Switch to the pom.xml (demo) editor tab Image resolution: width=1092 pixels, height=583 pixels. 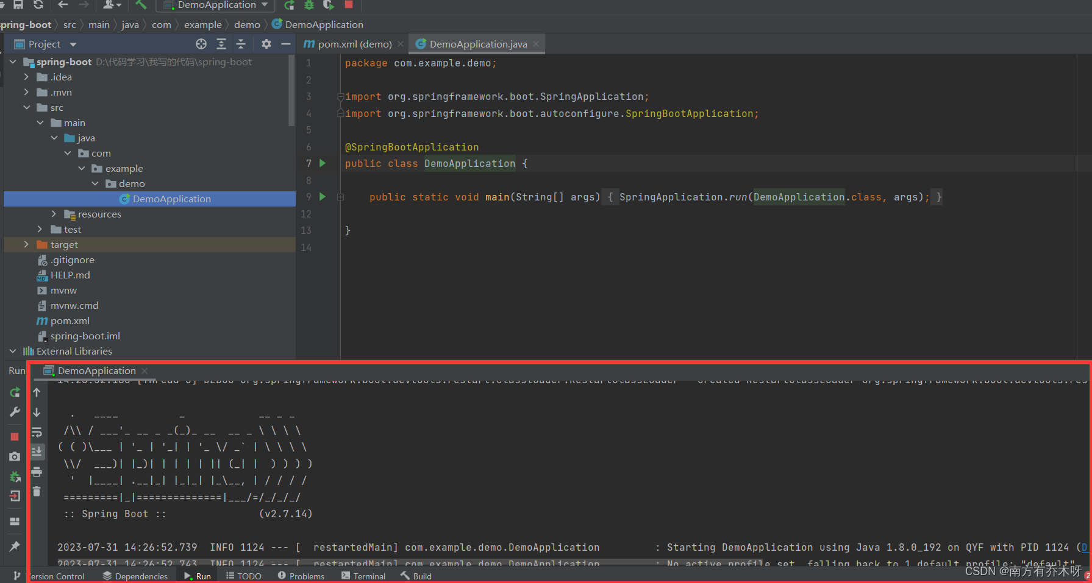click(348, 44)
